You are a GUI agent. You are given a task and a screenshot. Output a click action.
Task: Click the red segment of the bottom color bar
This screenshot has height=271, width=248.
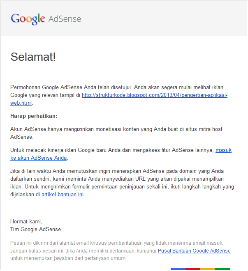coord(192,269)
